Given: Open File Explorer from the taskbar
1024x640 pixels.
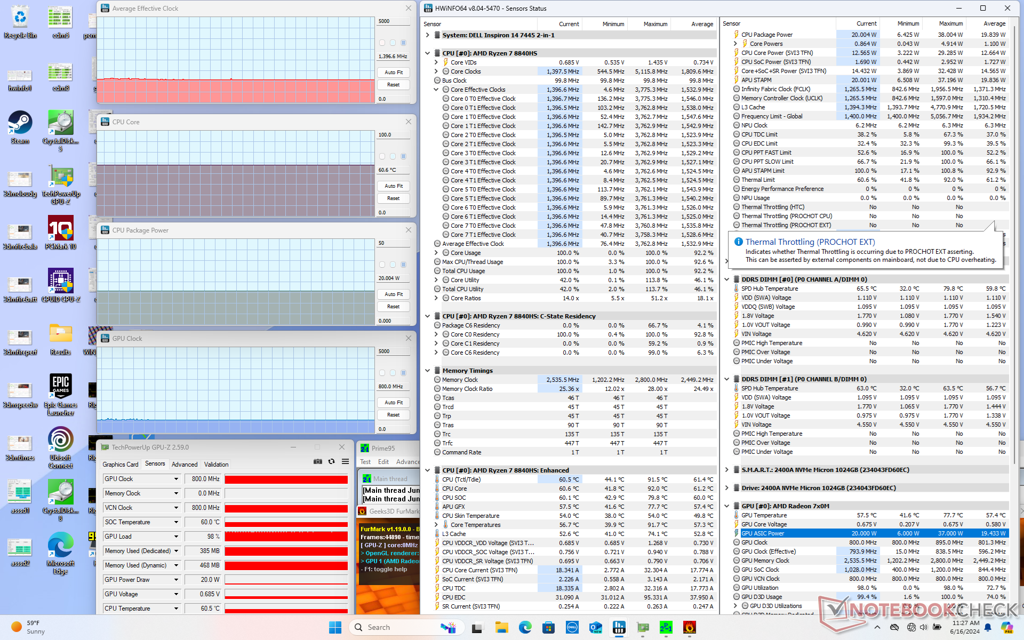Looking at the screenshot, I should click(501, 628).
